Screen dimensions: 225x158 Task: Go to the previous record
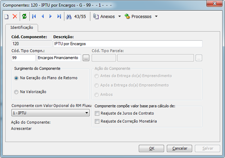click(43, 17)
